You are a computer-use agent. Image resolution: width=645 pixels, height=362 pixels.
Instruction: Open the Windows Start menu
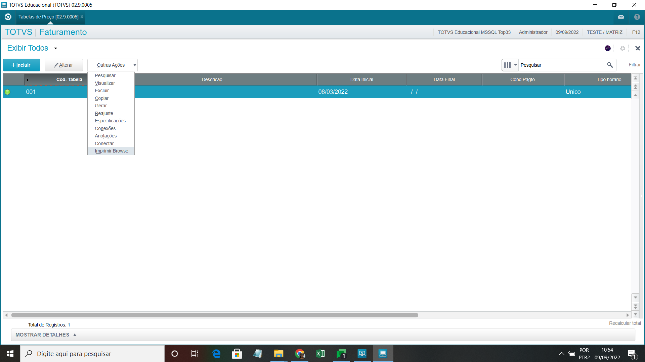[x=10, y=354]
